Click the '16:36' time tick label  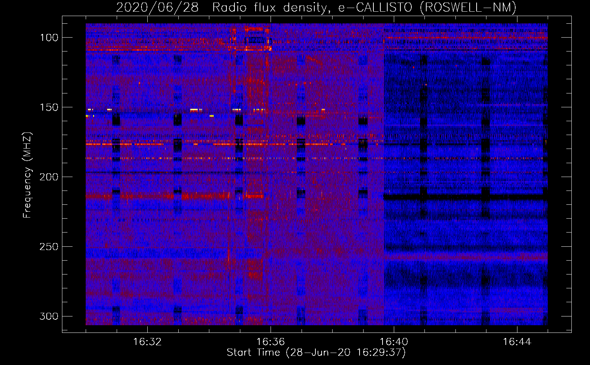271,342
